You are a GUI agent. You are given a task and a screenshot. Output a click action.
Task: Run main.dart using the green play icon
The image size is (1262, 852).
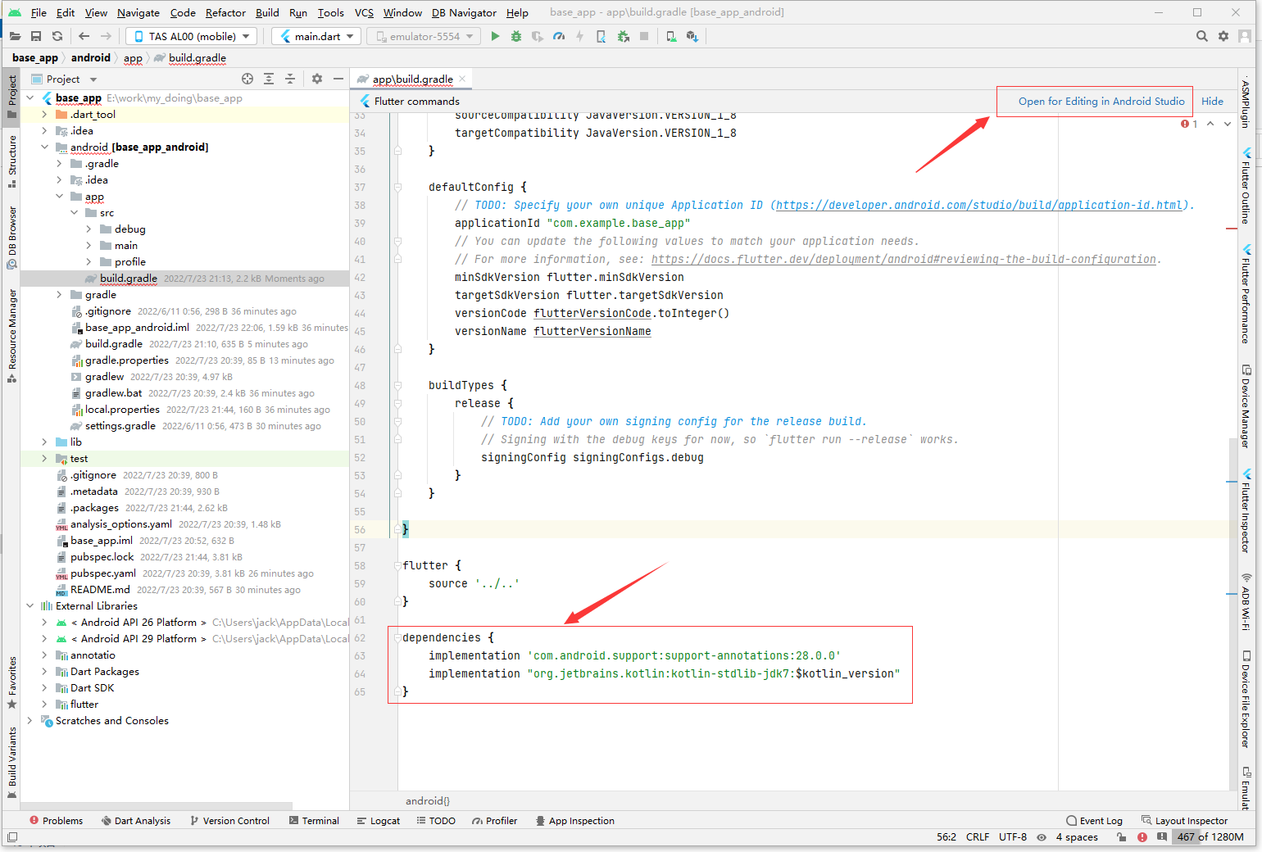click(x=495, y=36)
